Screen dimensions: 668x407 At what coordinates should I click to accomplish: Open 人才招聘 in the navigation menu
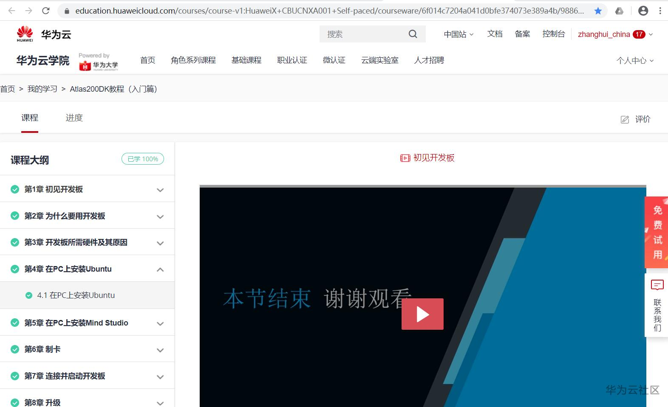429,60
